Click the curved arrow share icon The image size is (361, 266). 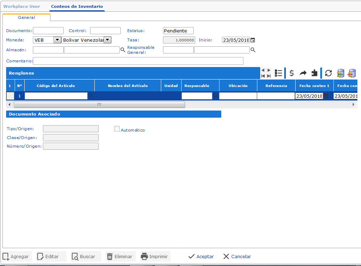303,73
